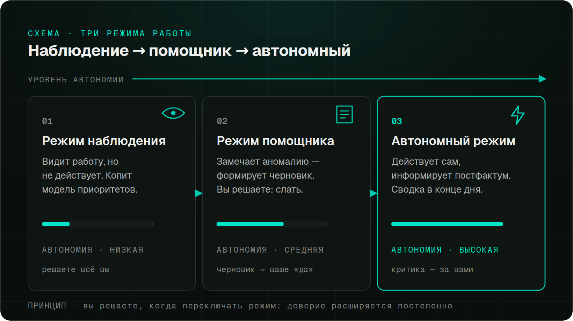Click the footer principle text starting "ПРИНЦИП"
573x321 pixels.
point(240,306)
